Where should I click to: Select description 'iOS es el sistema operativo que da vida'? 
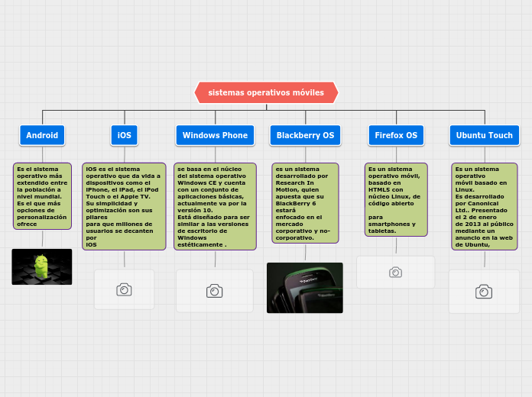tap(124, 206)
